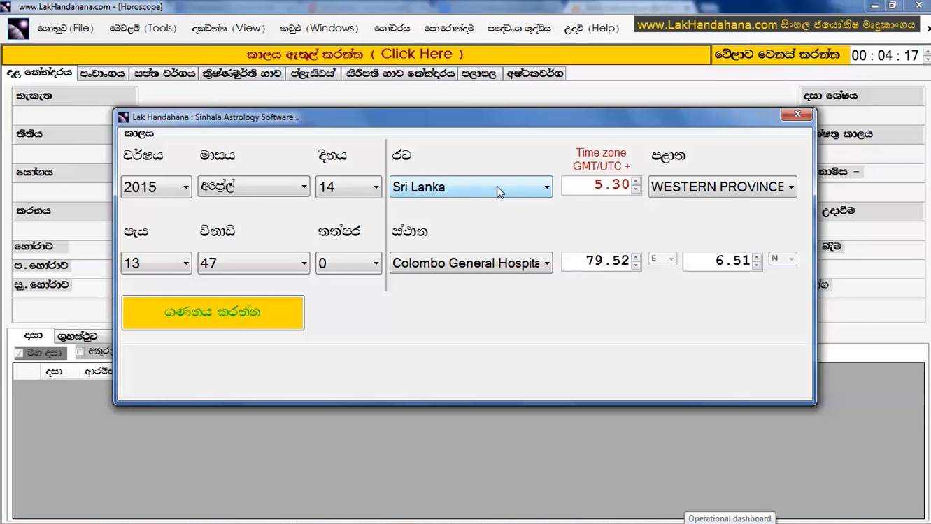Switch to the අෂ්ටකවර්ග tab
This screenshot has height=524, width=931.
[x=534, y=73]
